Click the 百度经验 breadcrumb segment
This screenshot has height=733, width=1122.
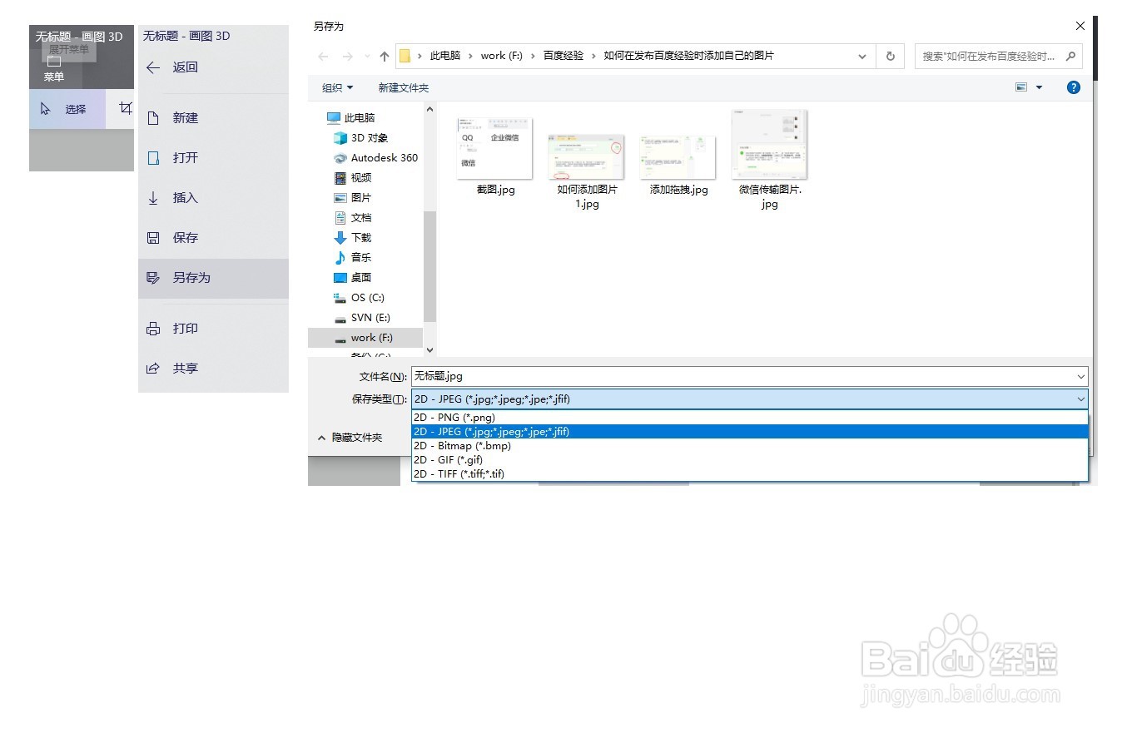point(563,56)
